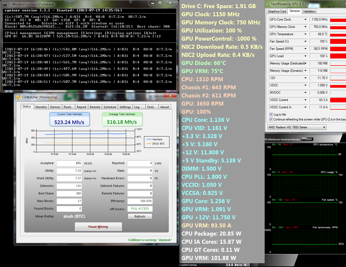
Task: Open the GPU Core Clock sensor dropdown
Action: click(x=305, y=19)
